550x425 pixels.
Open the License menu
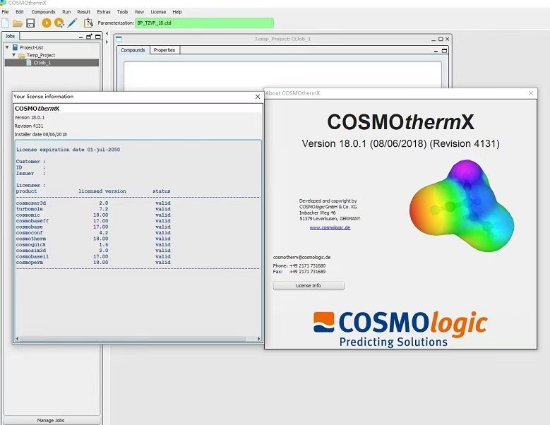tap(158, 12)
